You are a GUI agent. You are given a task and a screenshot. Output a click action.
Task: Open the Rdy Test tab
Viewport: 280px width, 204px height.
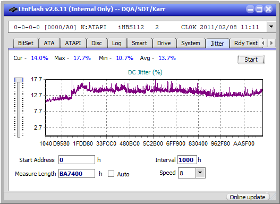pyautogui.click(x=245, y=43)
